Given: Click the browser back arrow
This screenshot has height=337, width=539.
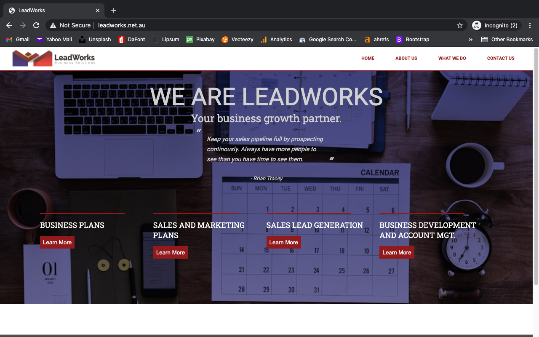Looking at the screenshot, I should (9, 25).
